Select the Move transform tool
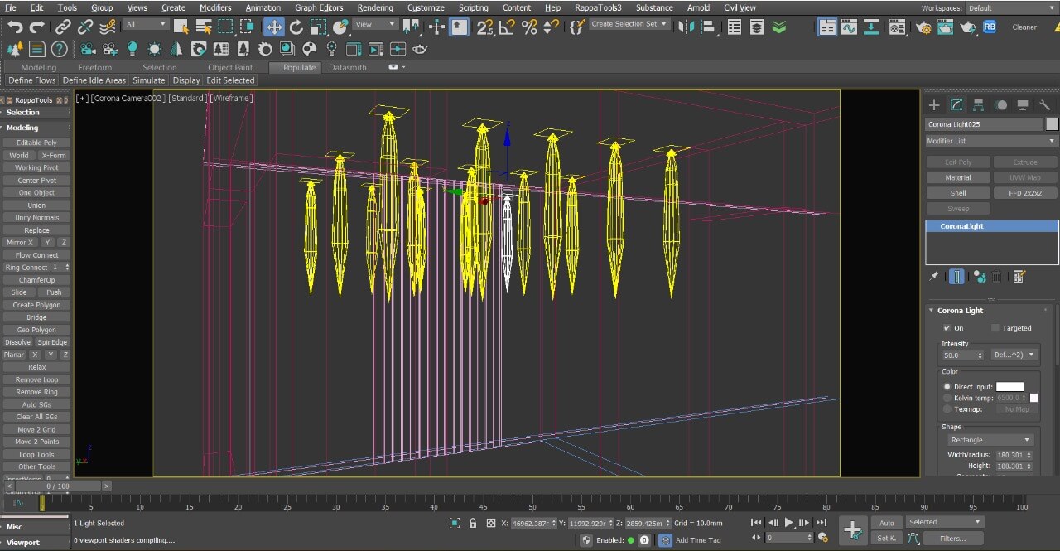The height and width of the screenshot is (551, 1060). point(274,27)
